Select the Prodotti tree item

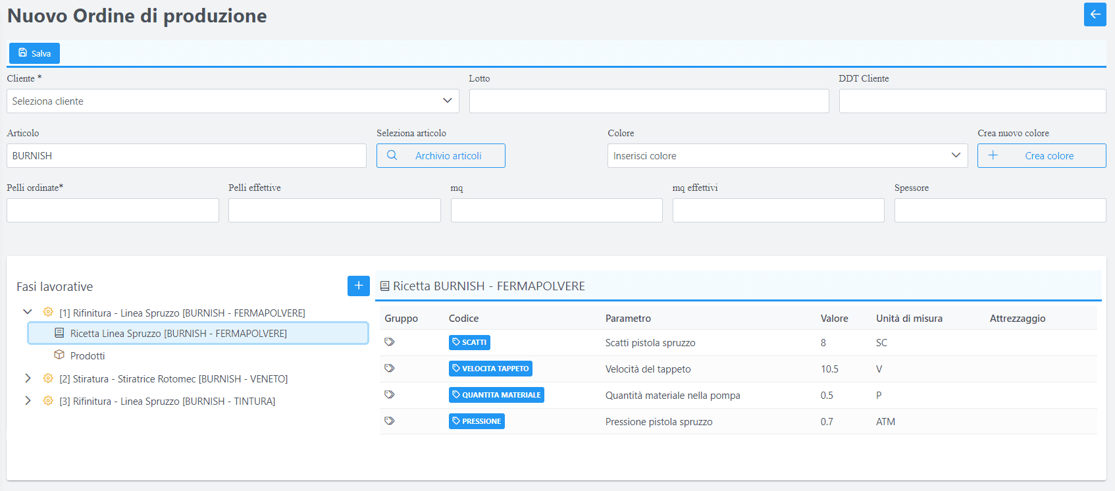click(88, 356)
